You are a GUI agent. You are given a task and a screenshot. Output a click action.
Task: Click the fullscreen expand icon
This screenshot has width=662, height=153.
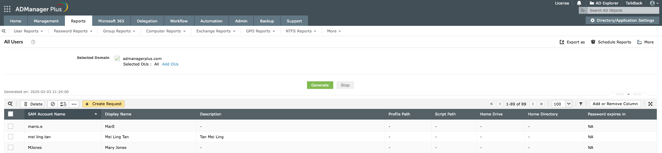click(650, 104)
